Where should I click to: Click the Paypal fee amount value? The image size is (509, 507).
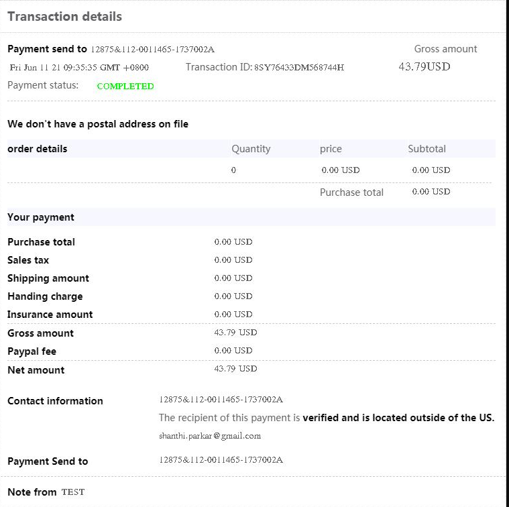click(233, 351)
